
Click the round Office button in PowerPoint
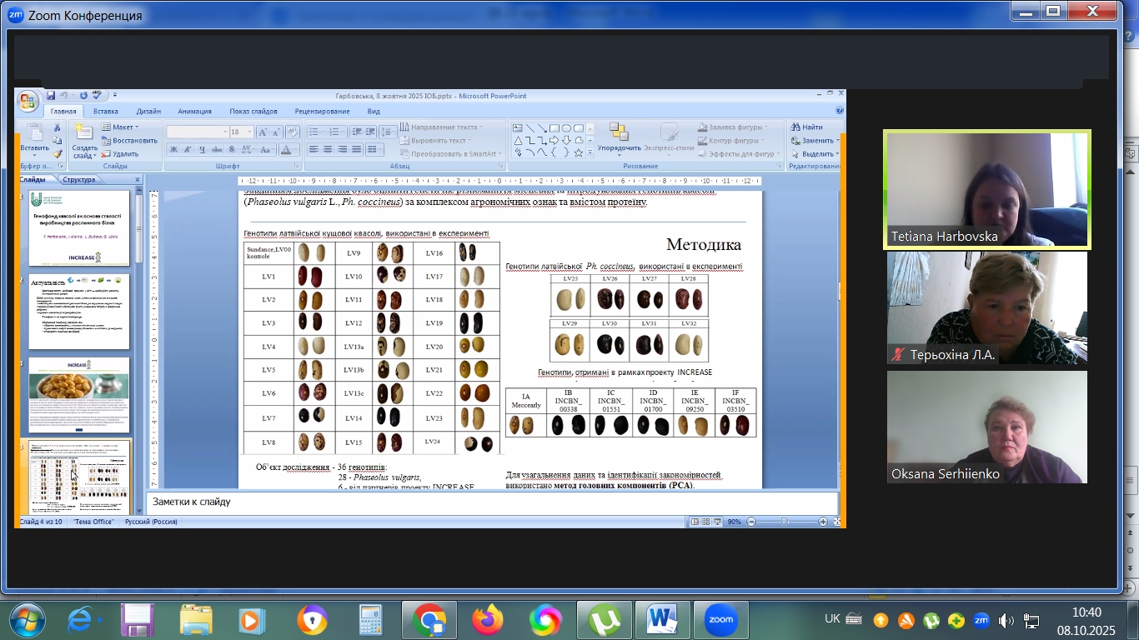28,101
